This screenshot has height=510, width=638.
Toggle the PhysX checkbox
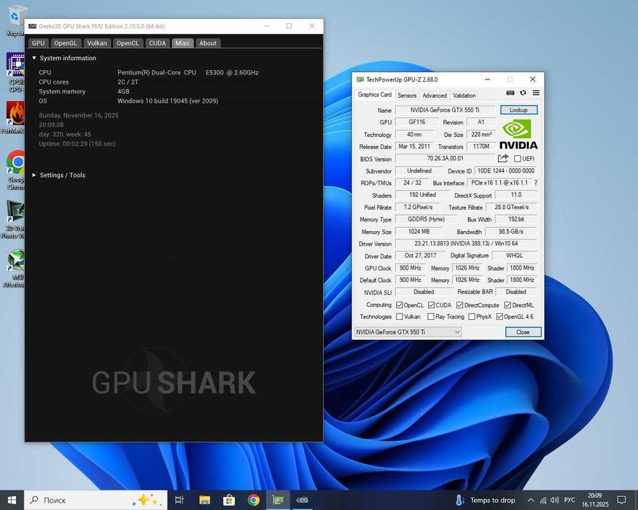pos(472,316)
